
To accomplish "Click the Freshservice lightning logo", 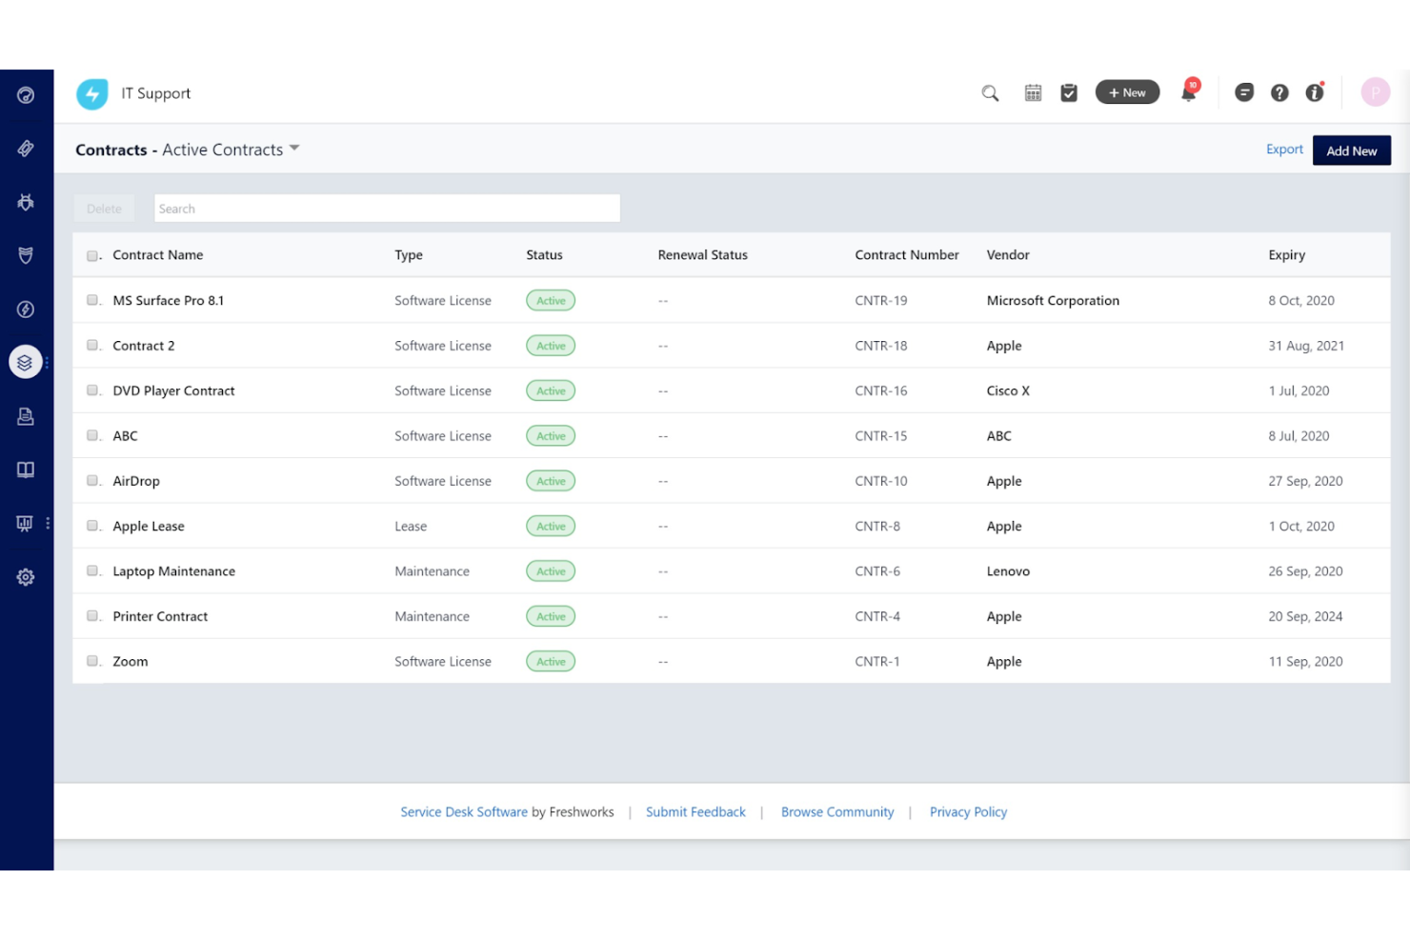I will click(92, 93).
